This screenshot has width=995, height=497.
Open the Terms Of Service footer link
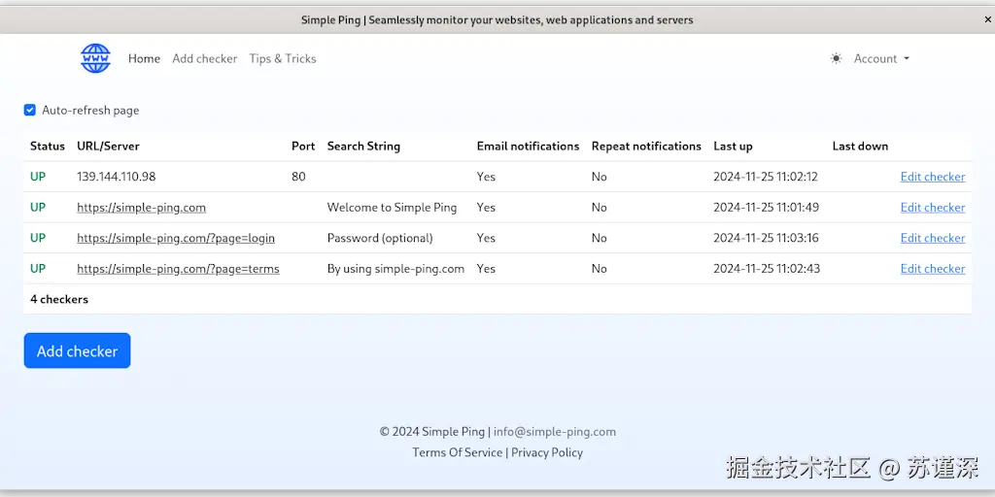point(457,452)
